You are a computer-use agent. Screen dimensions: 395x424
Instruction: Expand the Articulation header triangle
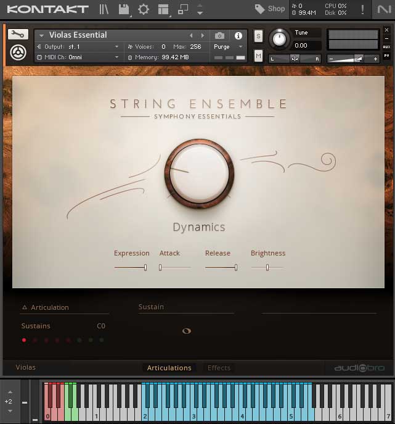(x=25, y=307)
